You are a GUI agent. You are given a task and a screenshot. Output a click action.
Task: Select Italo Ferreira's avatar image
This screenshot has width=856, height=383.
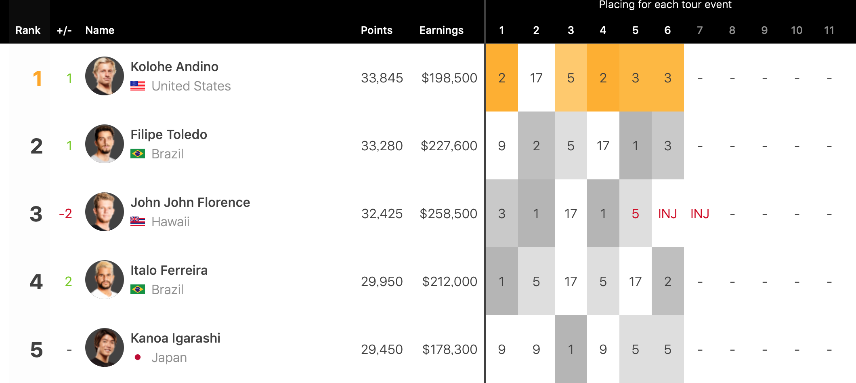[105, 280]
